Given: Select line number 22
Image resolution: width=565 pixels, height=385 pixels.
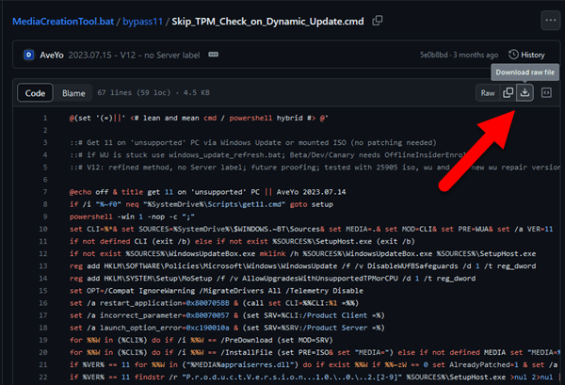Looking at the screenshot, I should (x=43, y=377).
